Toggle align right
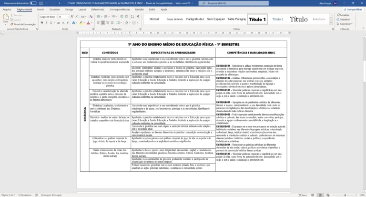The height and width of the screenshot is (197, 366). [x=108, y=23]
